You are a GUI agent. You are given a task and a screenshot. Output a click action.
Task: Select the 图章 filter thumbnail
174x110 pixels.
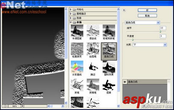pos(109,85)
